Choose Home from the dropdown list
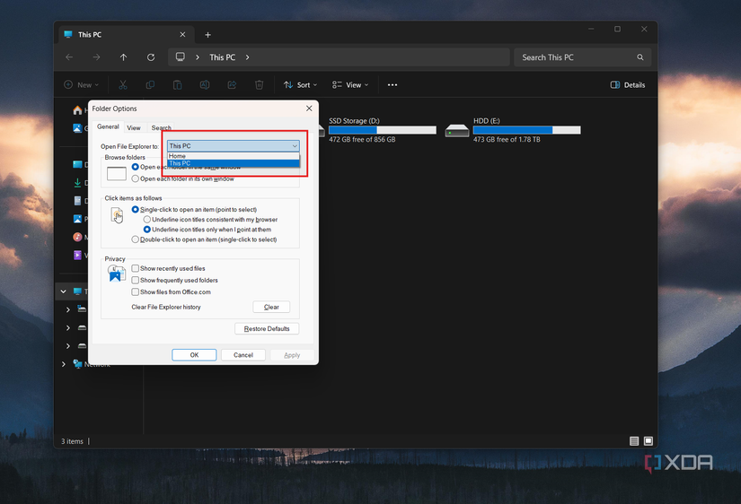 pos(233,156)
